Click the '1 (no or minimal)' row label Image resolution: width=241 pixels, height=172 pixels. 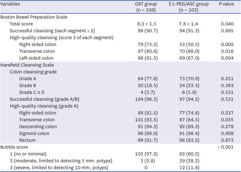28,154
